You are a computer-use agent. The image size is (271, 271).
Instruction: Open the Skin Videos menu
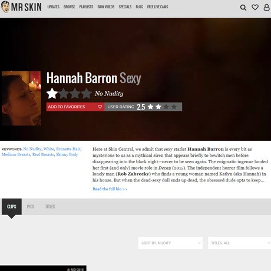pos(106,7)
